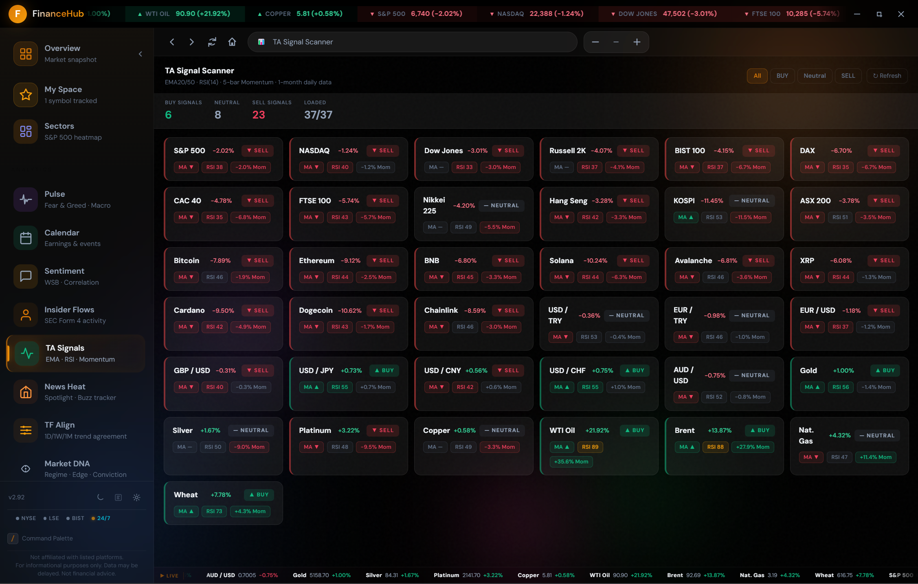Click Brent 92.69 in bottom ticker
Viewport: 918px width, 584px height.
point(696,575)
